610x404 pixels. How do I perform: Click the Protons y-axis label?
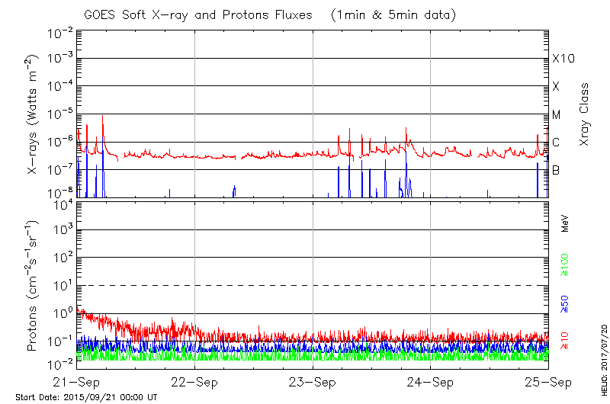coord(33,285)
